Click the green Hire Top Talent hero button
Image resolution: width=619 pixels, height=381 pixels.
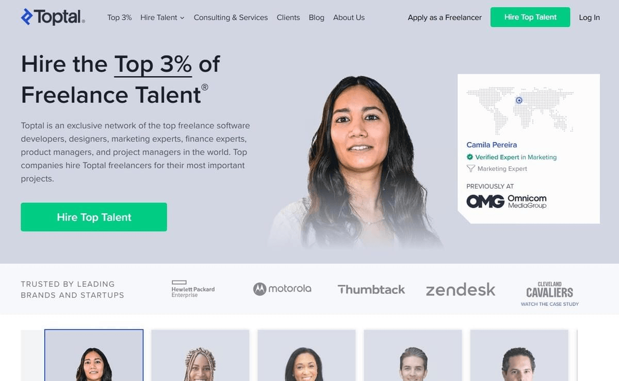click(x=94, y=217)
